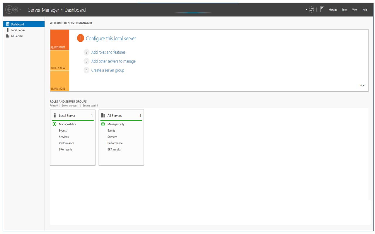Refresh the Server Manager dashboard
The width and height of the screenshot is (375, 234).
tap(311, 10)
